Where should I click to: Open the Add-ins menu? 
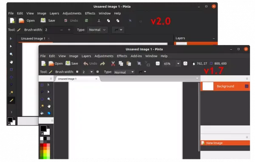[136, 56]
